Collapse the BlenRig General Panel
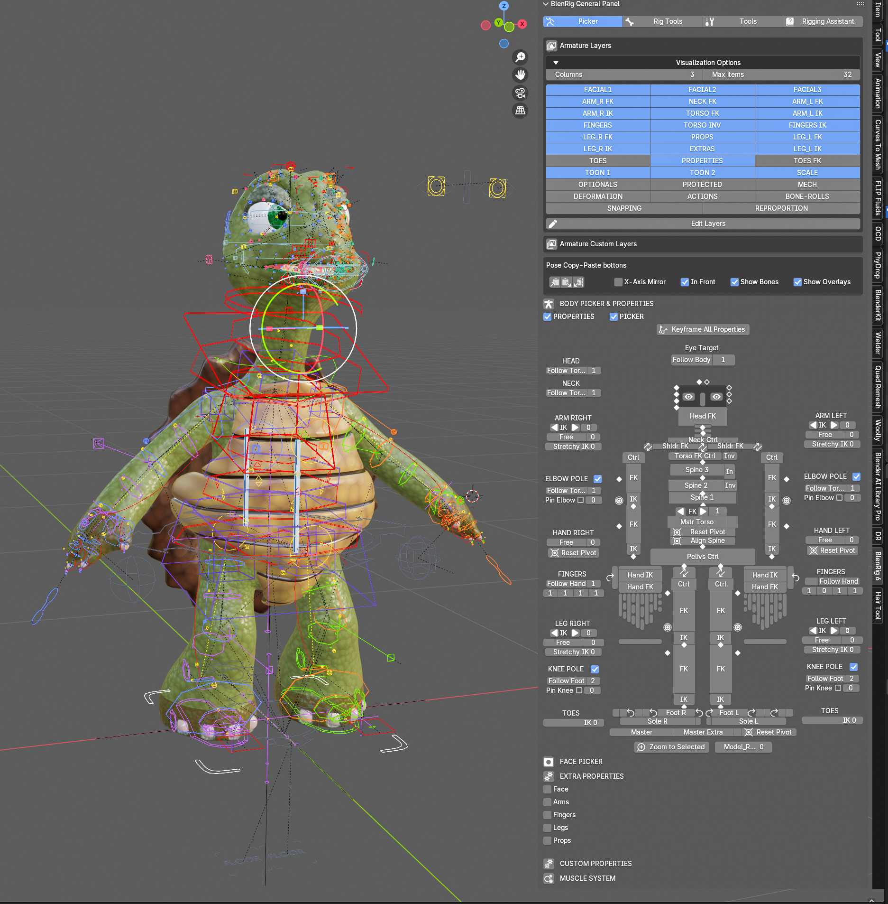Viewport: 888px width, 904px height. point(546,4)
